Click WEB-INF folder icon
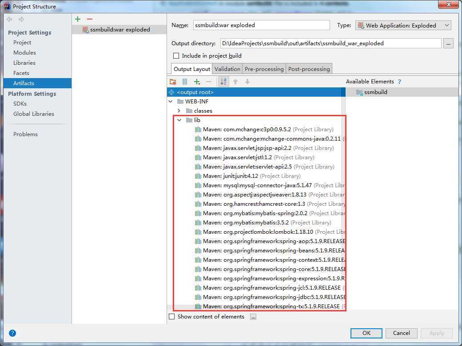The height and width of the screenshot is (346, 462). coord(180,102)
